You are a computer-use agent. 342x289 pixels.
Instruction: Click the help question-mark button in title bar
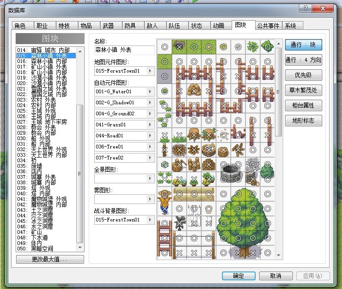tap(305, 8)
